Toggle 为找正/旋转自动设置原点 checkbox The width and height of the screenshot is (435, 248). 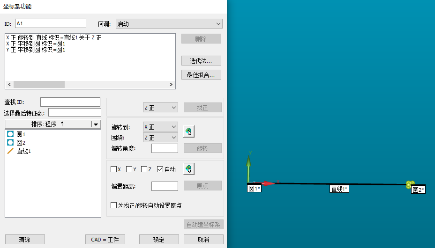click(113, 205)
